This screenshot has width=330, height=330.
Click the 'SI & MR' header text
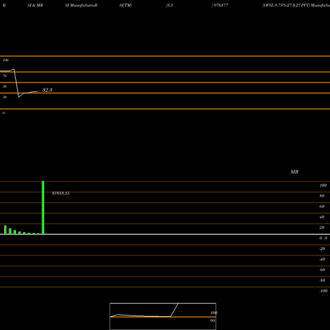[35, 5]
